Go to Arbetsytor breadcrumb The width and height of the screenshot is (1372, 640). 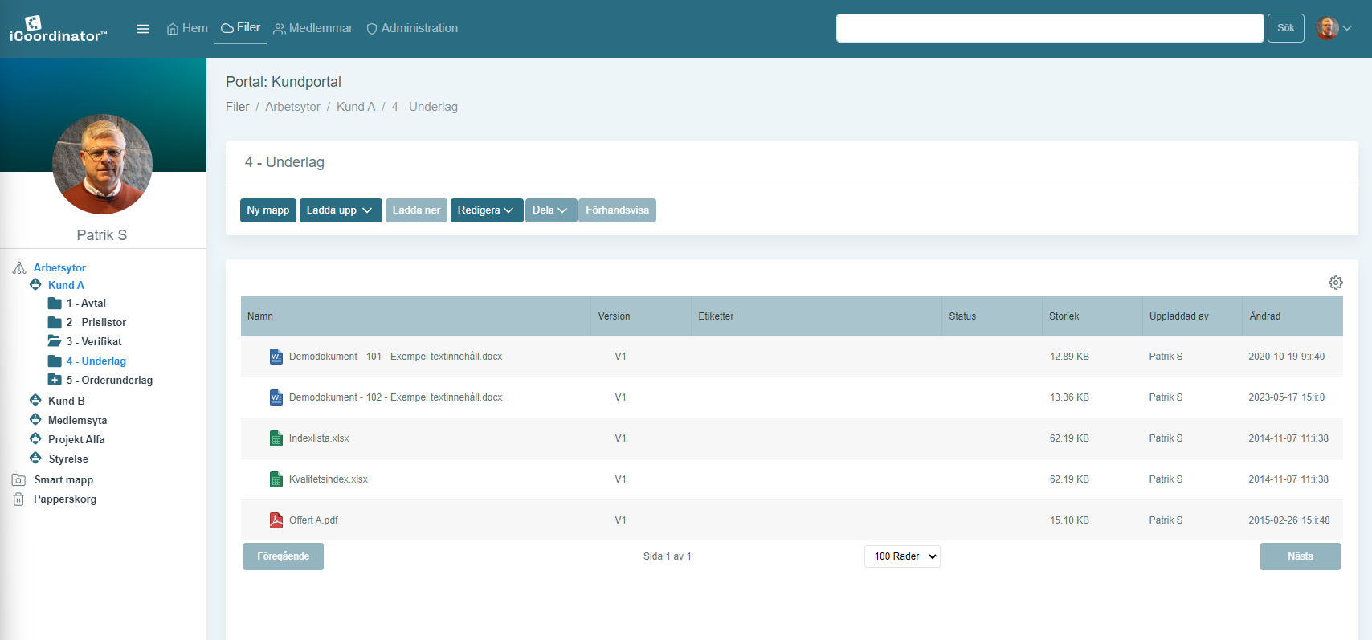tap(292, 107)
